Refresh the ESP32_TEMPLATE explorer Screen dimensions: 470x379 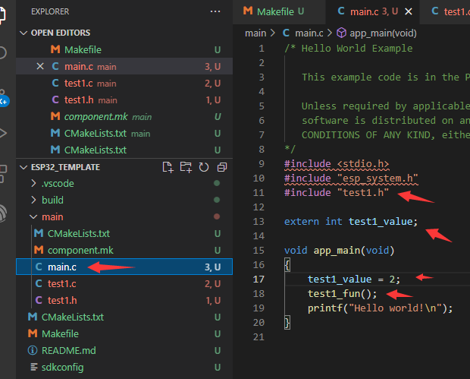pos(204,167)
